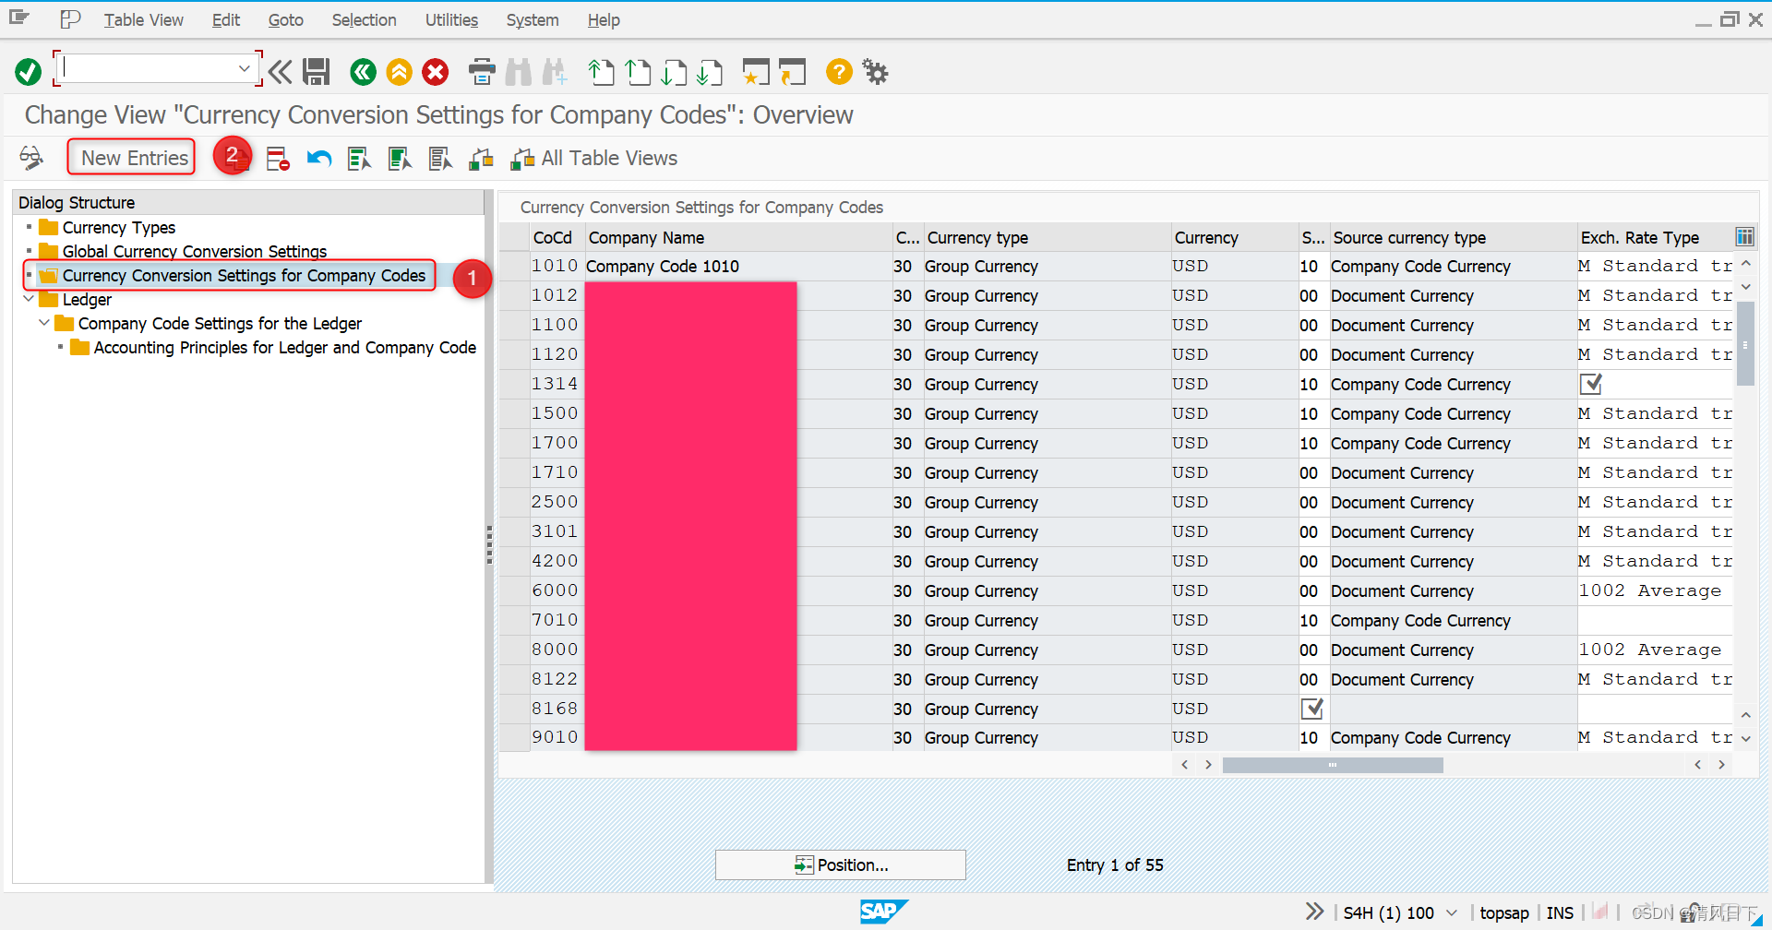The image size is (1772, 930).
Task: Click the Find binoculars icon
Action: 519,72
